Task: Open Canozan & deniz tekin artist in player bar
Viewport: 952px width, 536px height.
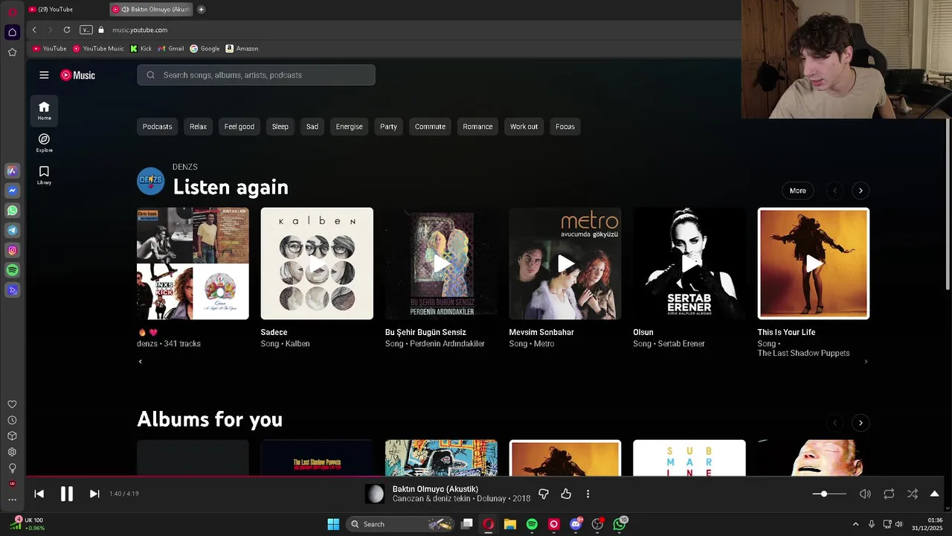Action: point(431,499)
